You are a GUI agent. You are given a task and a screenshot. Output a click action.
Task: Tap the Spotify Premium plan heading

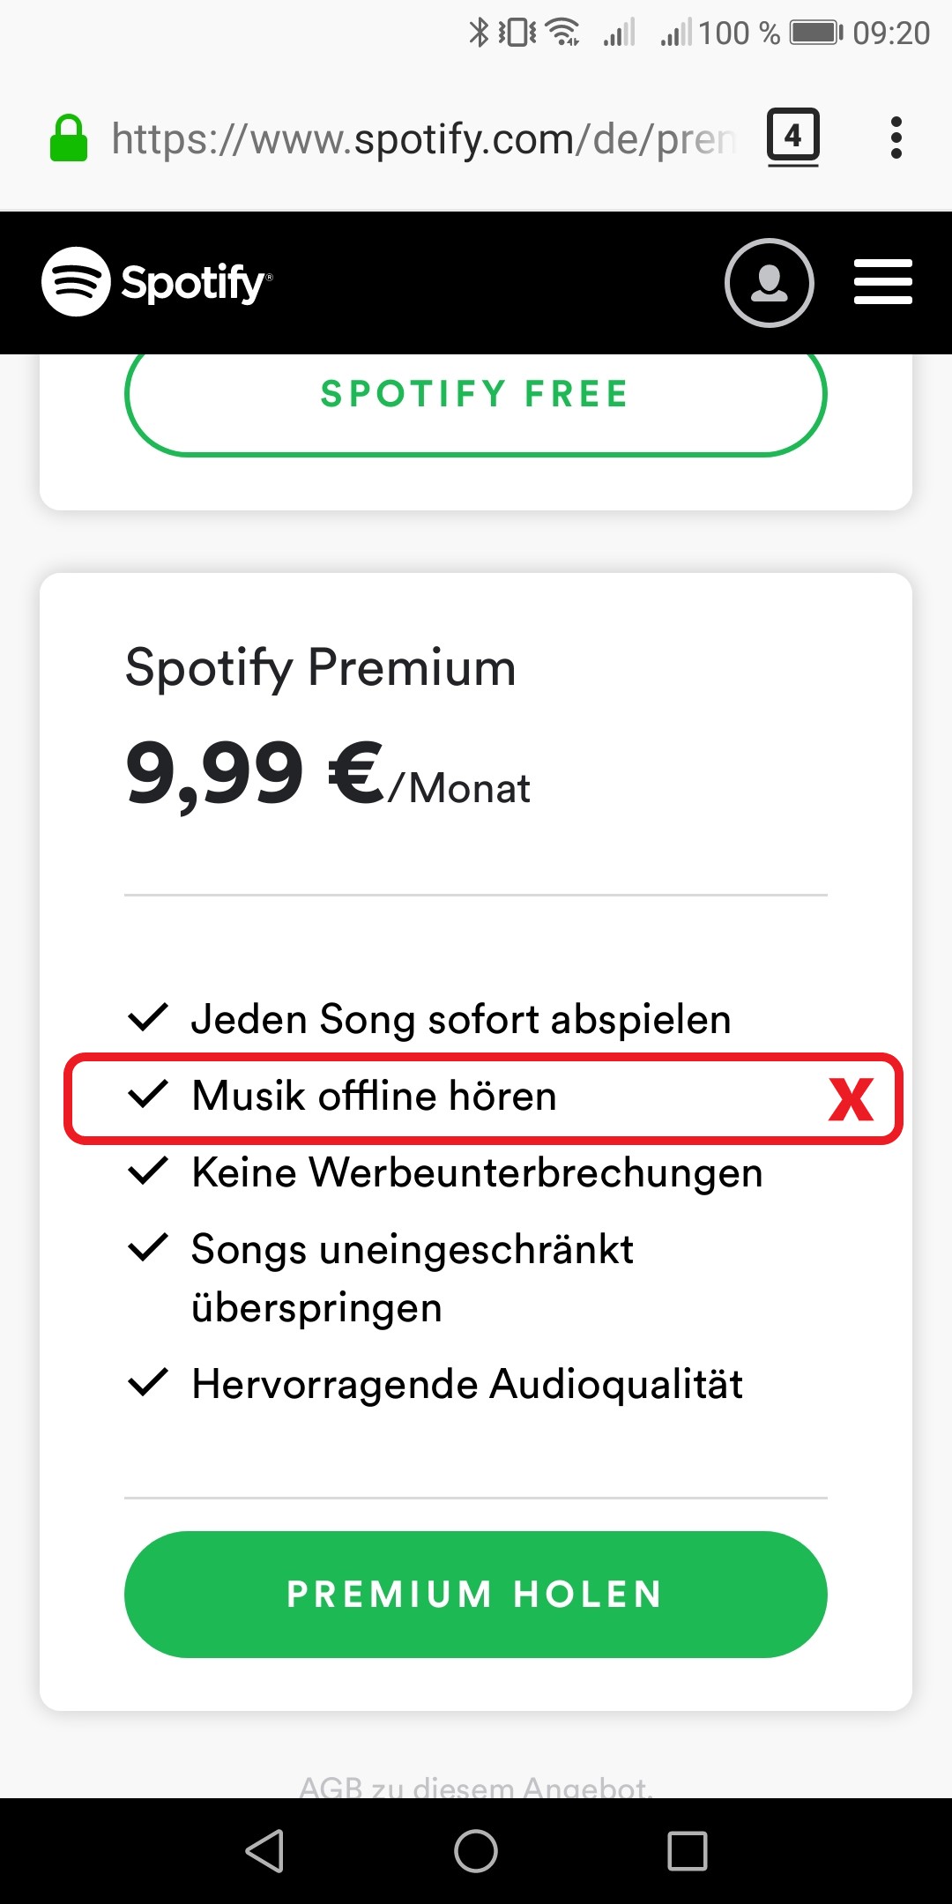pyautogui.click(x=320, y=667)
